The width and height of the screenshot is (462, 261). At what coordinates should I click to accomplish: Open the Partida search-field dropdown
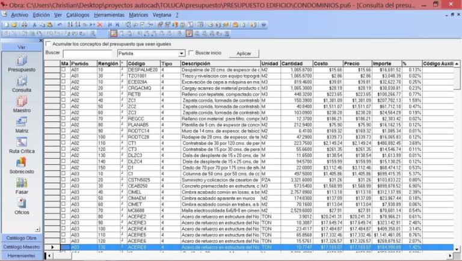pyautogui.click(x=182, y=54)
